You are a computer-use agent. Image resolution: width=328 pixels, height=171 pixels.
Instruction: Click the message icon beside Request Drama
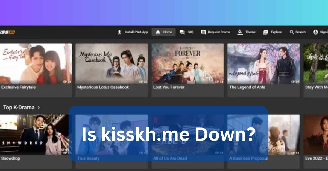pos(203,32)
